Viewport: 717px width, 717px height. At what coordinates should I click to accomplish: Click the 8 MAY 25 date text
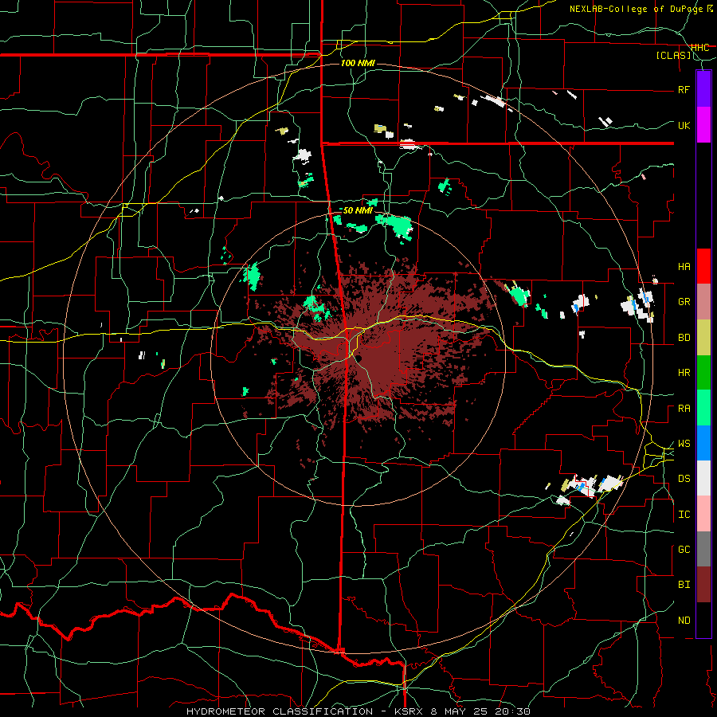[x=458, y=711]
